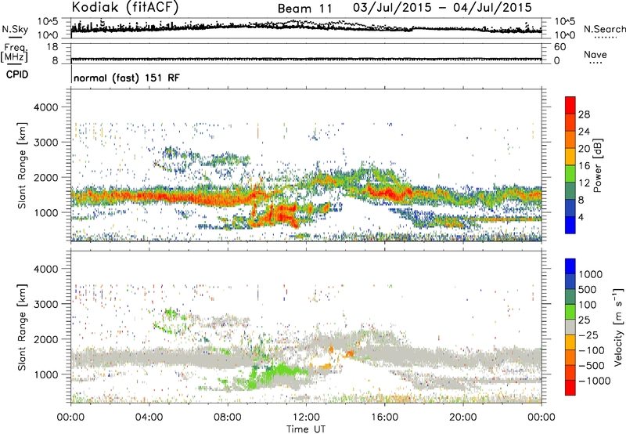The width and height of the screenshot is (626, 434).
Task: Pick the bright blue top of velocity colorbar
Action: (x=570, y=266)
